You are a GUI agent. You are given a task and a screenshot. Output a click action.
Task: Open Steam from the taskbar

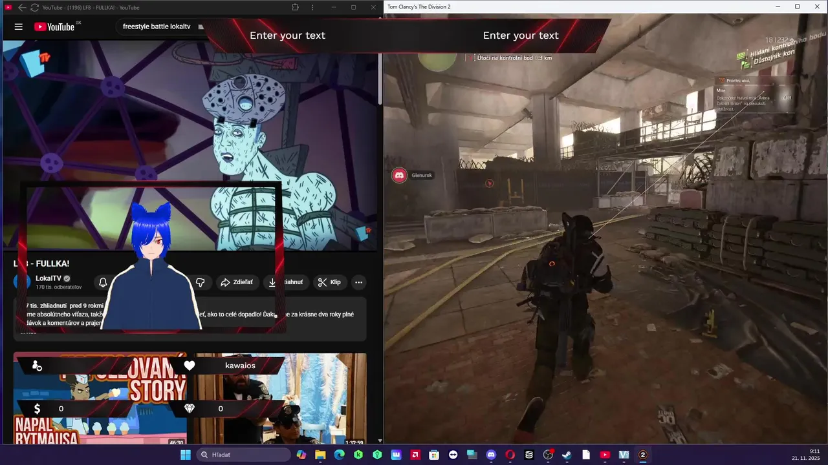click(x=567, y=455)
